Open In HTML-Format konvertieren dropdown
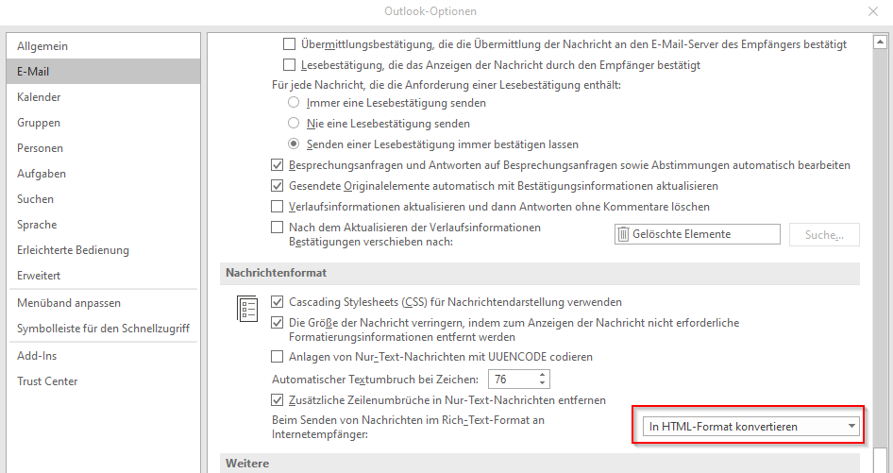The image size is (893, 473). point(750,427)
